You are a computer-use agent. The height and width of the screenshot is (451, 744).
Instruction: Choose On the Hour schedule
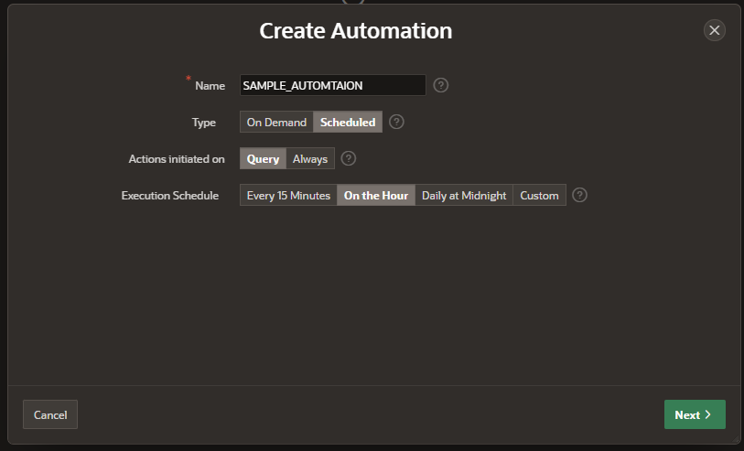376,195
